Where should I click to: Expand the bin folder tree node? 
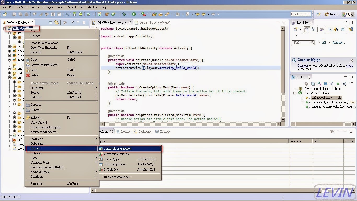coord(10,69)
